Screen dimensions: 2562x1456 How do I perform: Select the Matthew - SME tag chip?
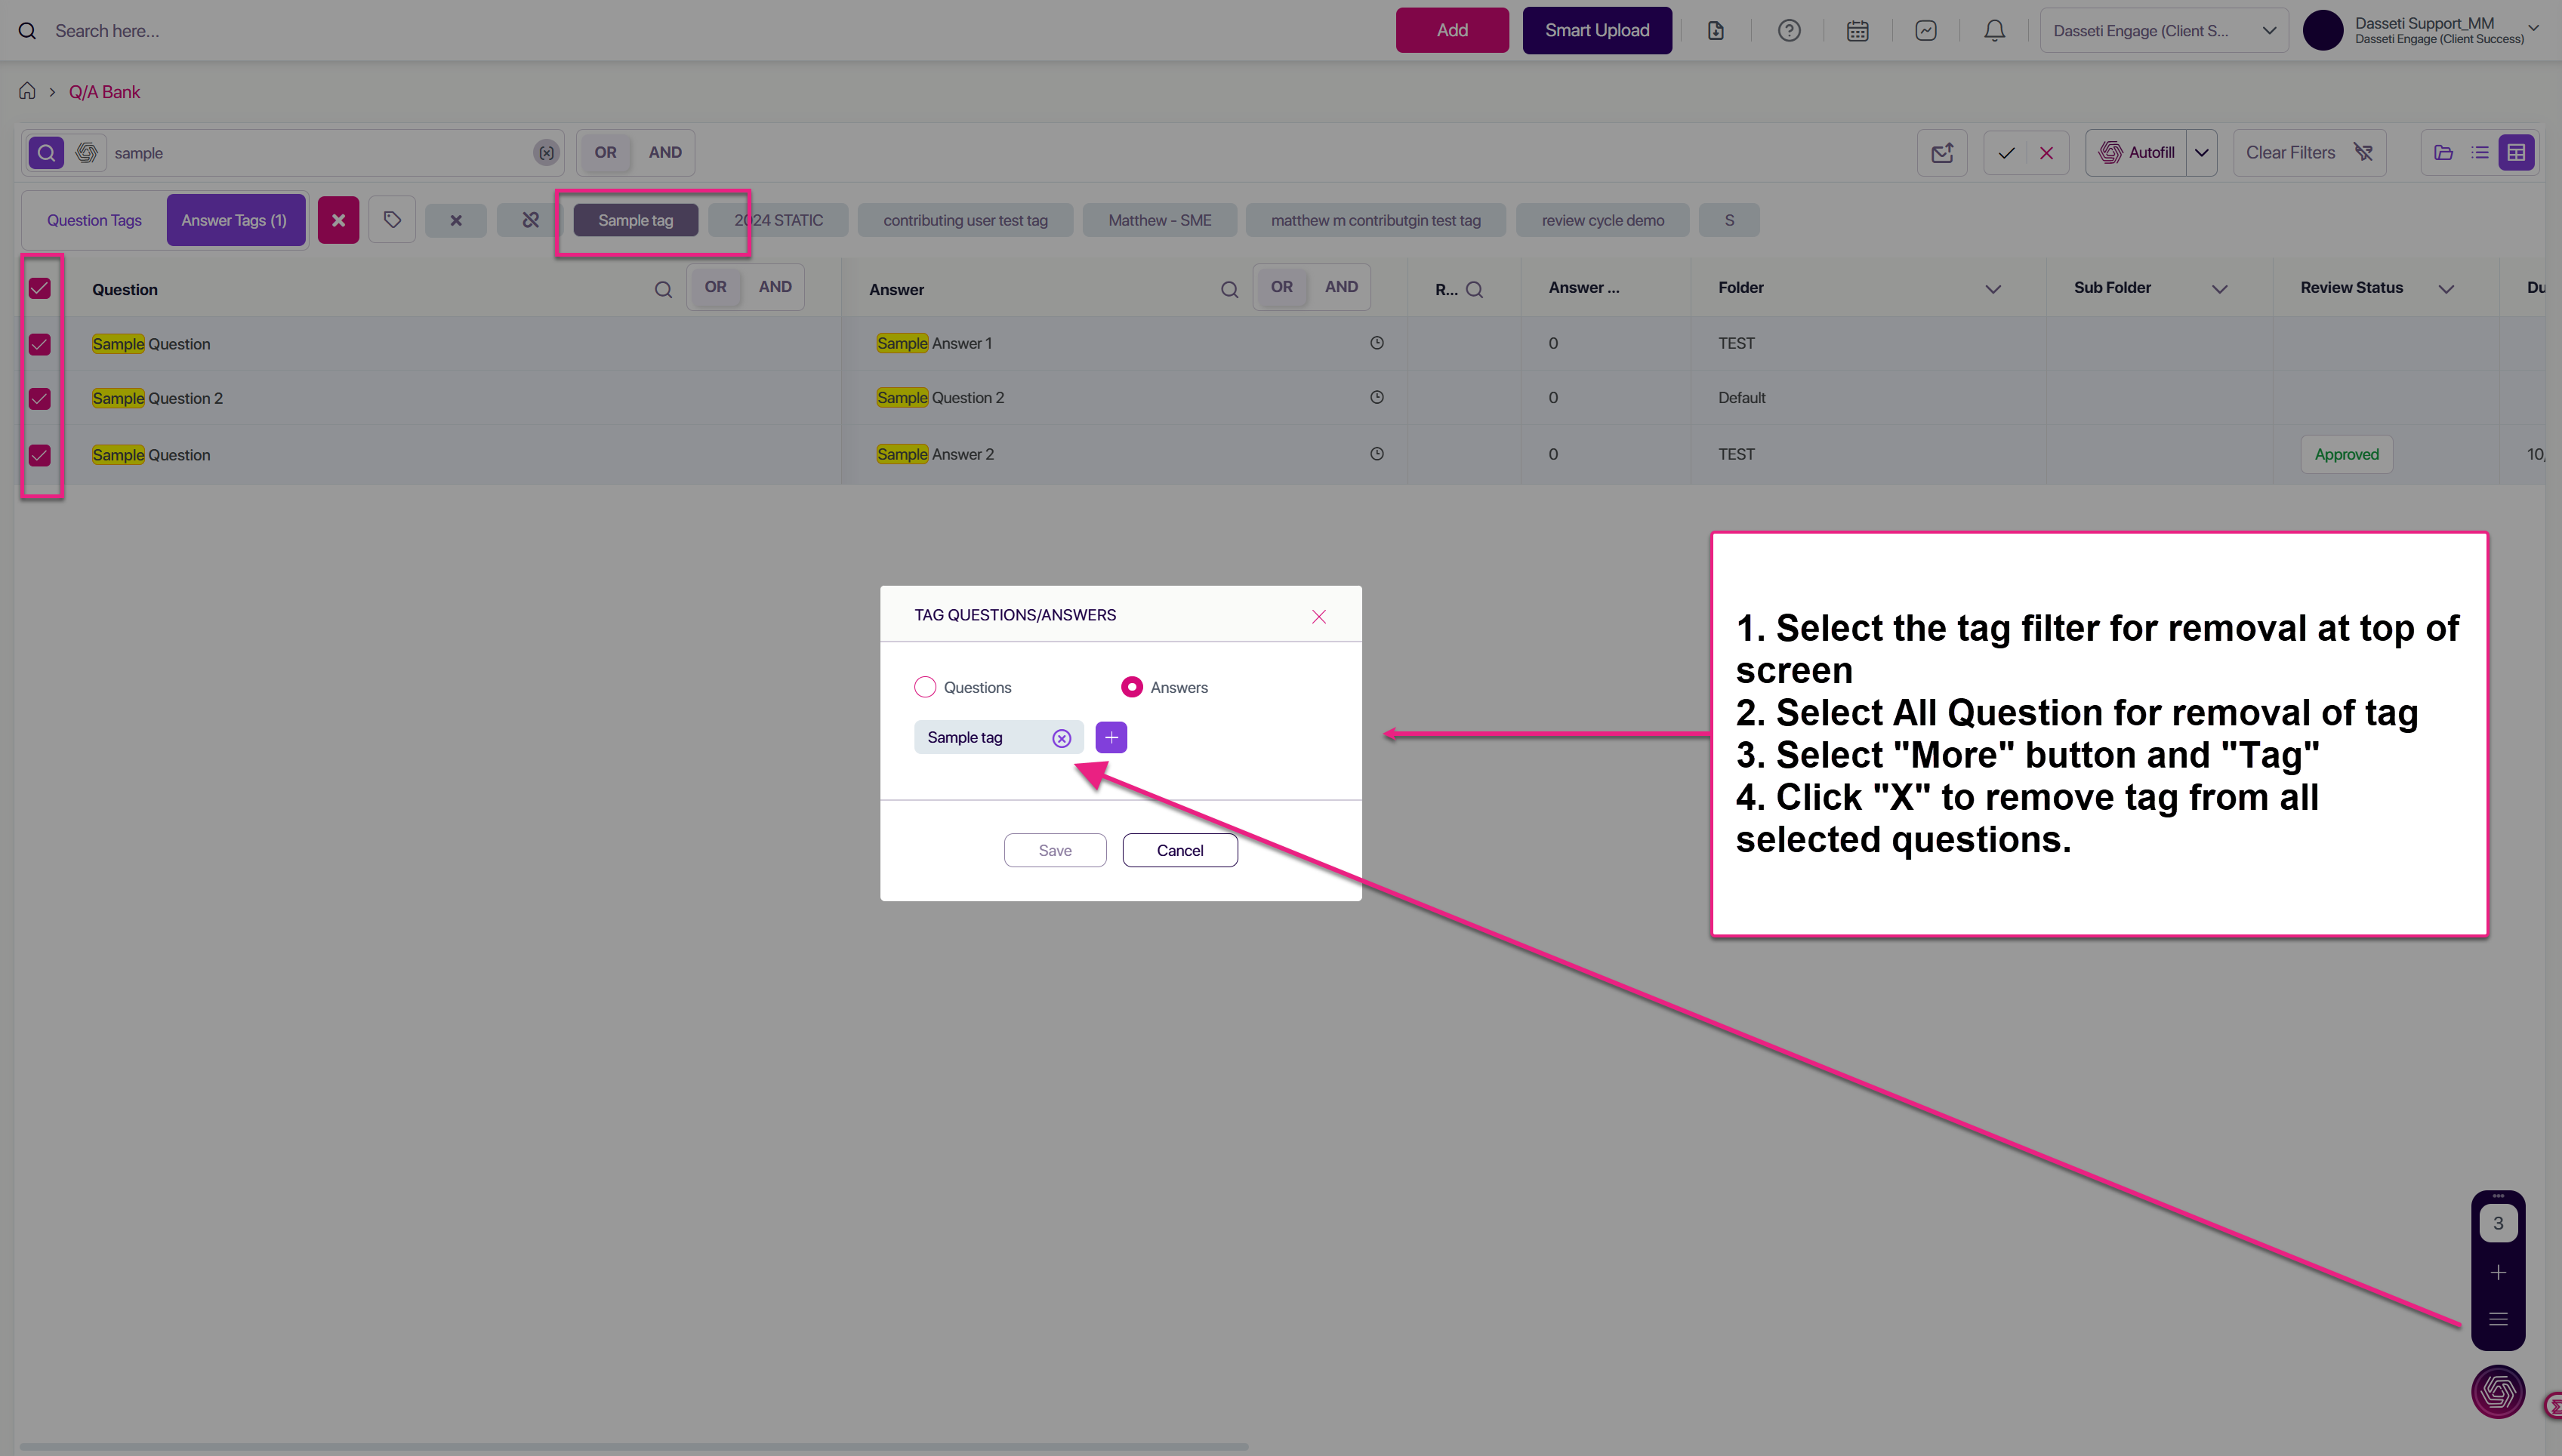click(1160, 220)
